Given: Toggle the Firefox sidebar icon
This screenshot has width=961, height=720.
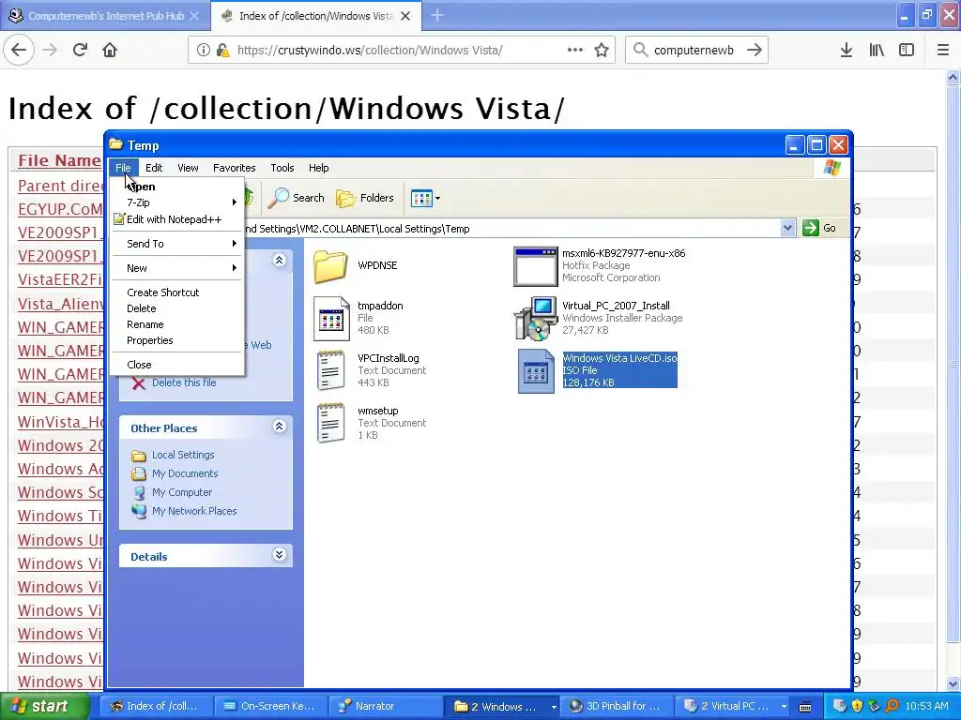Looking at the screenshot, I should [x=907, y=50].
